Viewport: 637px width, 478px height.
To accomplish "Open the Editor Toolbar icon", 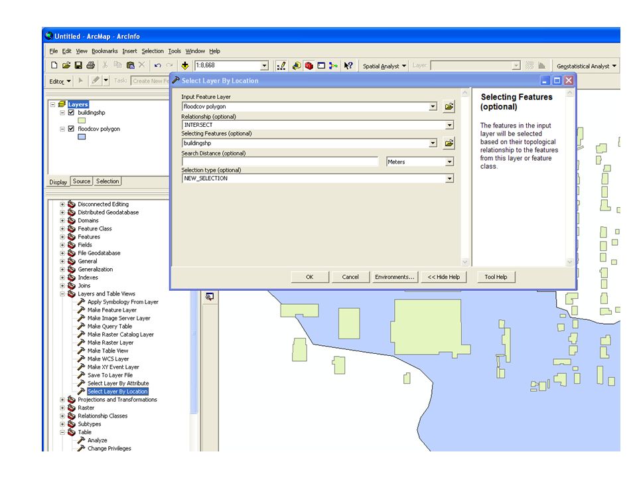I will (281, 66).
